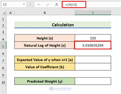The image size is (121, 94).
Task: Click the Value of Coefficient (b) cell
Action: [45, 67]
